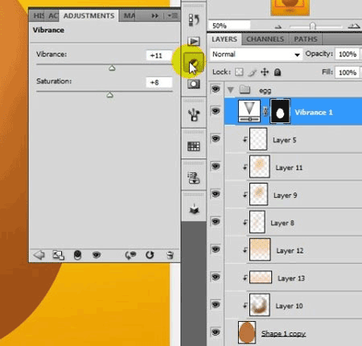Switch Adjustments panel to expanded view

(x=58, y=255)
